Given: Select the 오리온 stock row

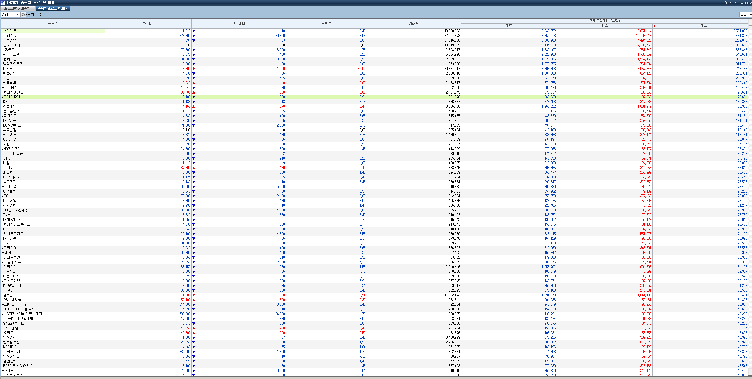Looking at the screenshot, I should (x=374, y=333).
